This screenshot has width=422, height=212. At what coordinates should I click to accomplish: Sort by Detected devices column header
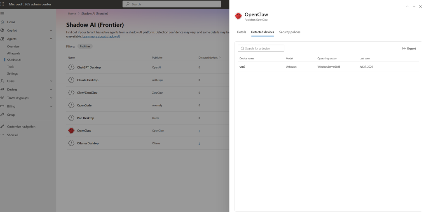pos(210,58)
